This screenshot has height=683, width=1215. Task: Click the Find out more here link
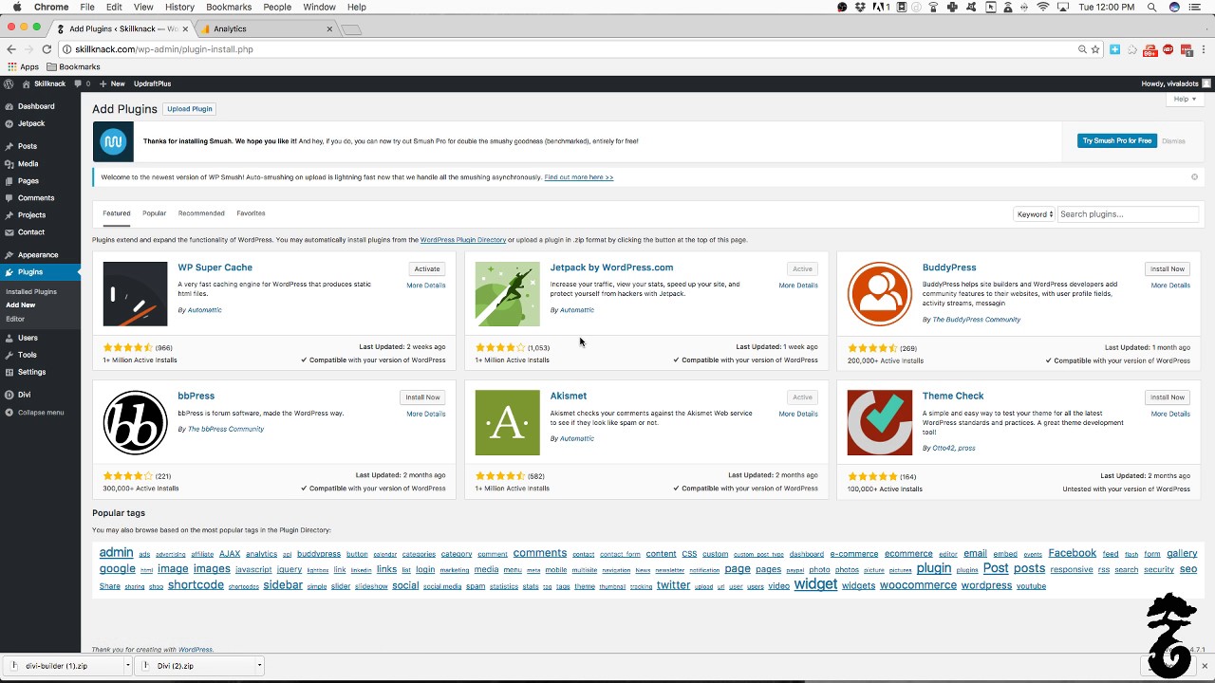tap(579, 177)
